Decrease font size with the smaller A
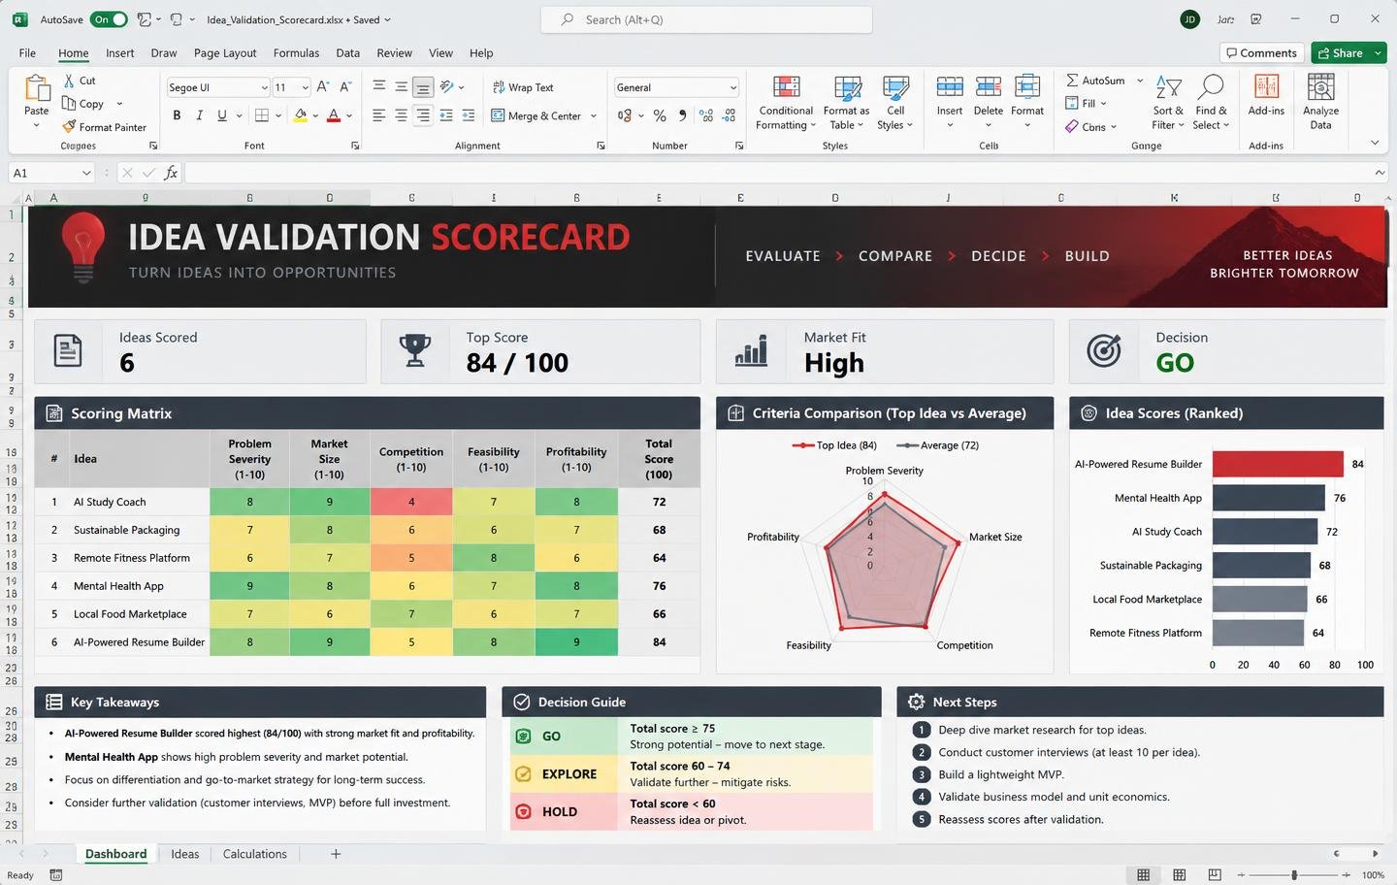The image size is (1397, 885). click(344, 87)
